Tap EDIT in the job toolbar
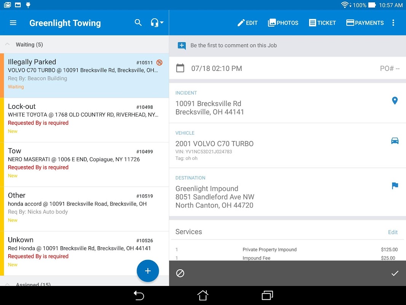Viewport: 406px width, 305px height. pyautogui.click(x=247, y=23)
